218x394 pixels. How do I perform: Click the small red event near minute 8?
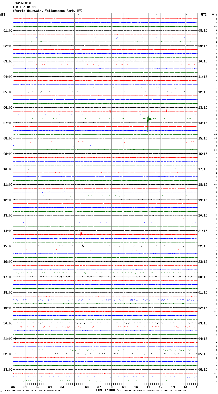point(110,111)
